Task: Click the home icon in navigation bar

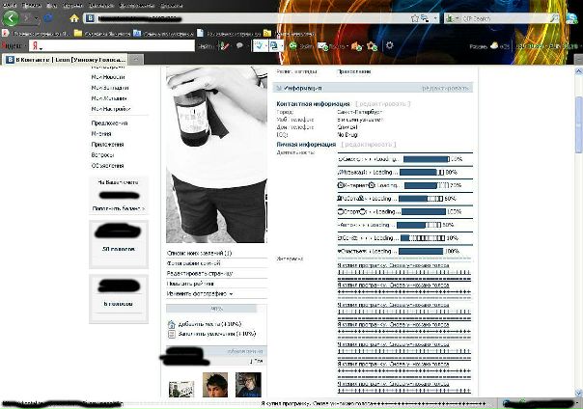Action: pos(74,18)
